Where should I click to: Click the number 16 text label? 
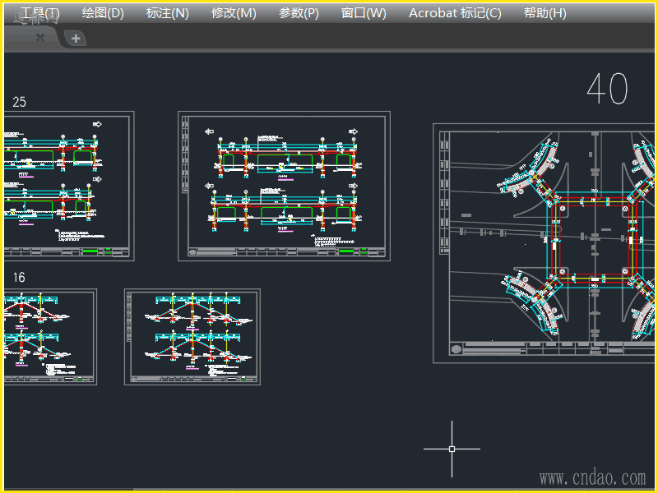pyautogui.click(x=19, y=278)
